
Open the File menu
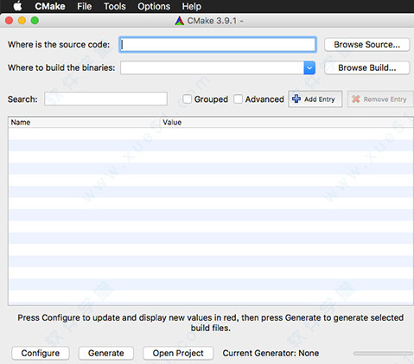(84, 6)
